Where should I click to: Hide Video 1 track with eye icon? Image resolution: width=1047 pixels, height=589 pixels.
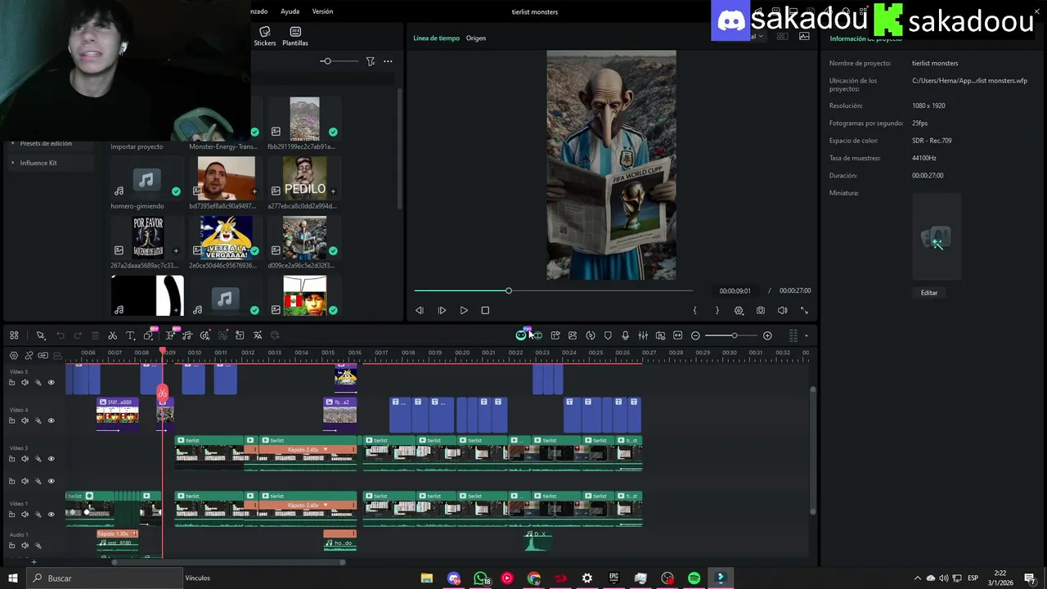tap(51, 515)
